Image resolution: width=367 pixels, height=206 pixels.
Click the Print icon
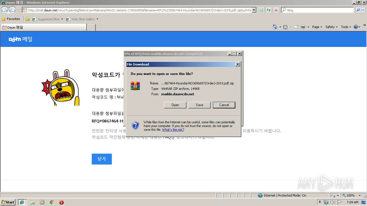(x=303, y=27)
